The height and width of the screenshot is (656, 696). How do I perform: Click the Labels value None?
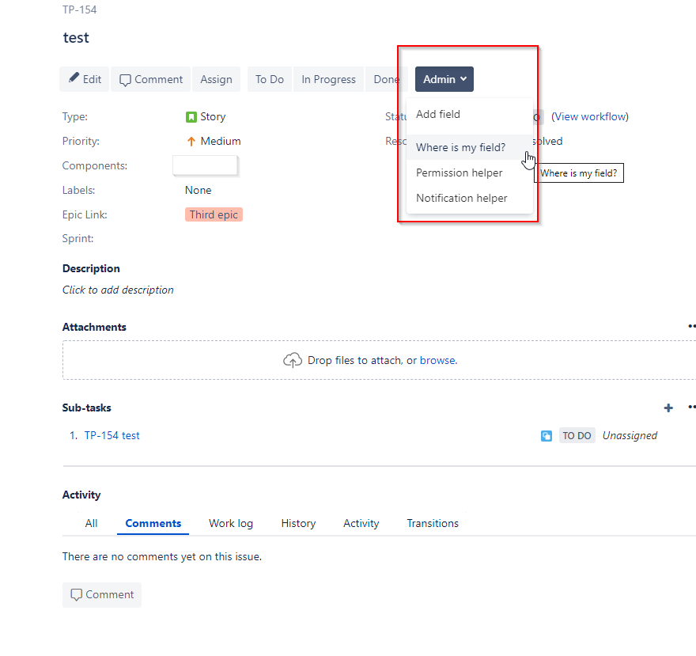tap(198, 190)
